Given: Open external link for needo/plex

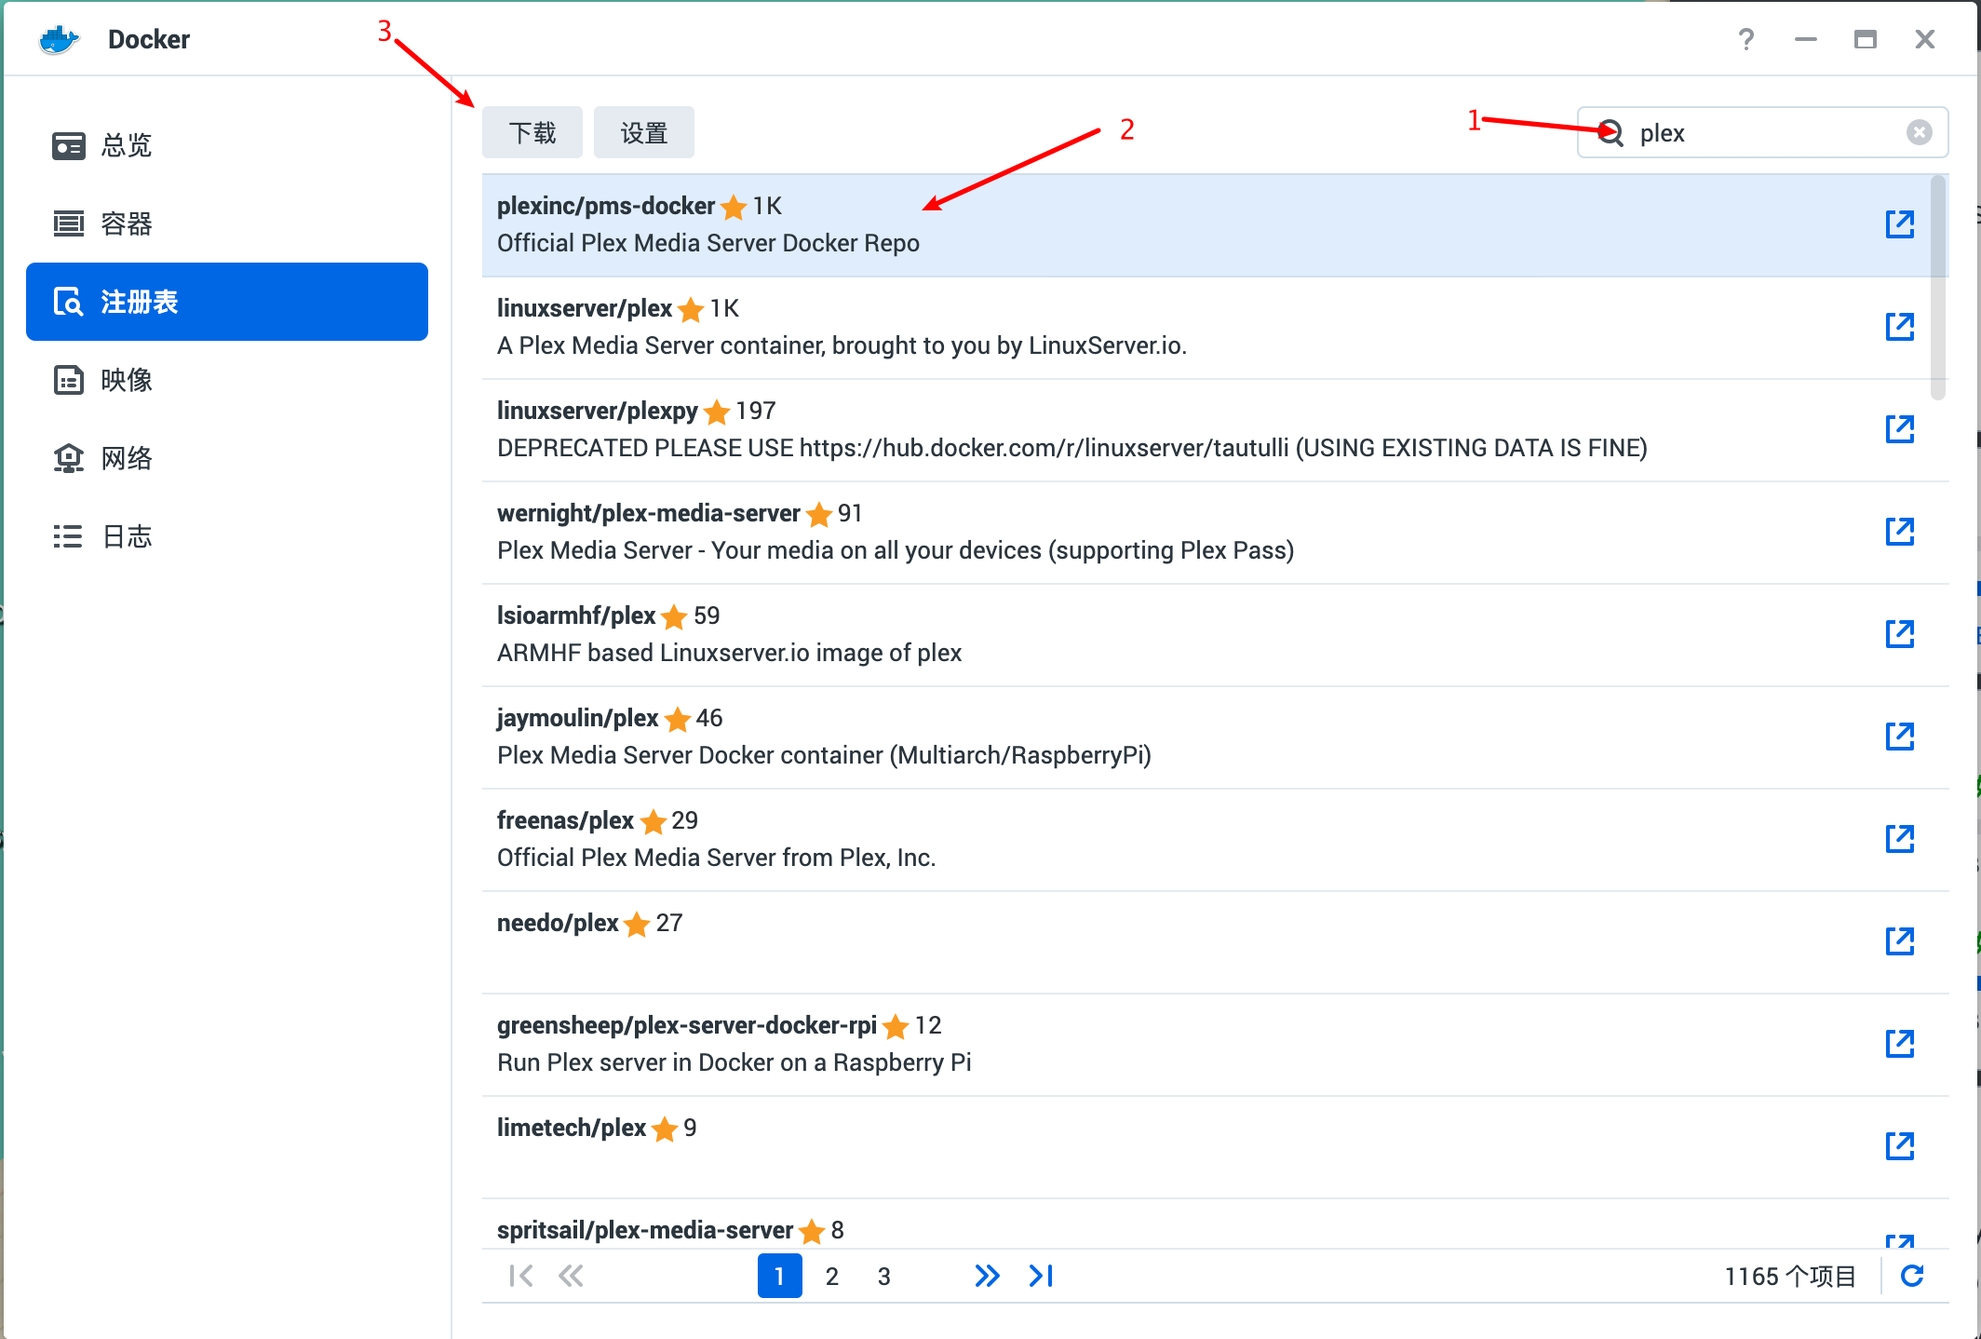Looking at the screenshot, I should pyautogui.click(x=1899, y=941).
